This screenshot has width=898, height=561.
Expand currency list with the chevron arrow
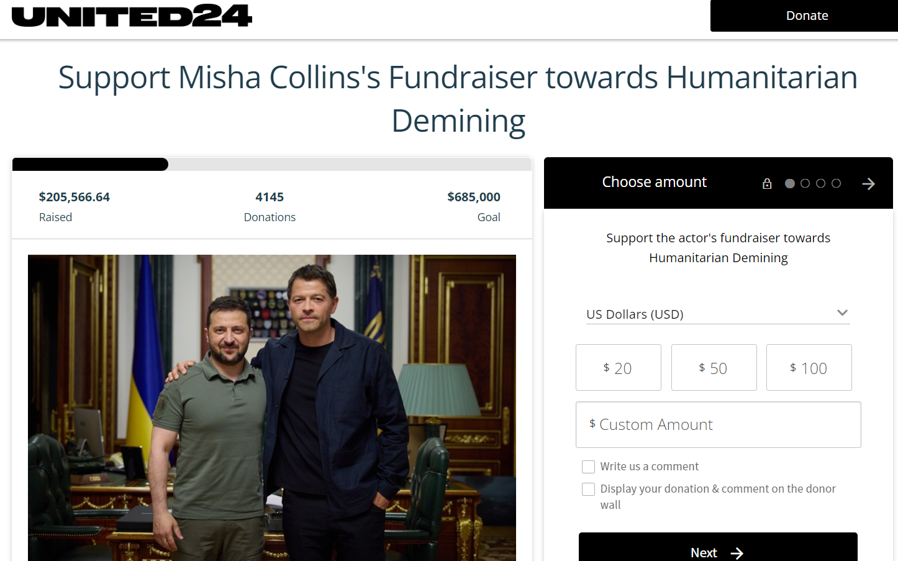click(842, 312)
